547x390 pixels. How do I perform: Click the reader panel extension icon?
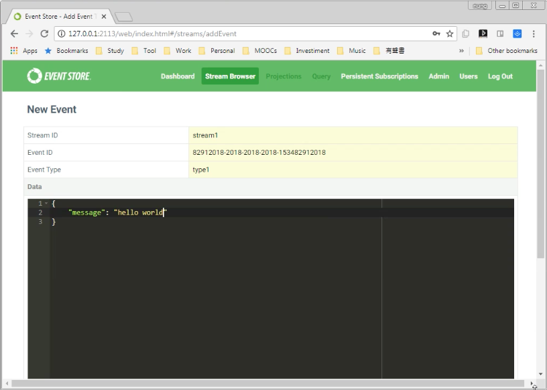500,34
